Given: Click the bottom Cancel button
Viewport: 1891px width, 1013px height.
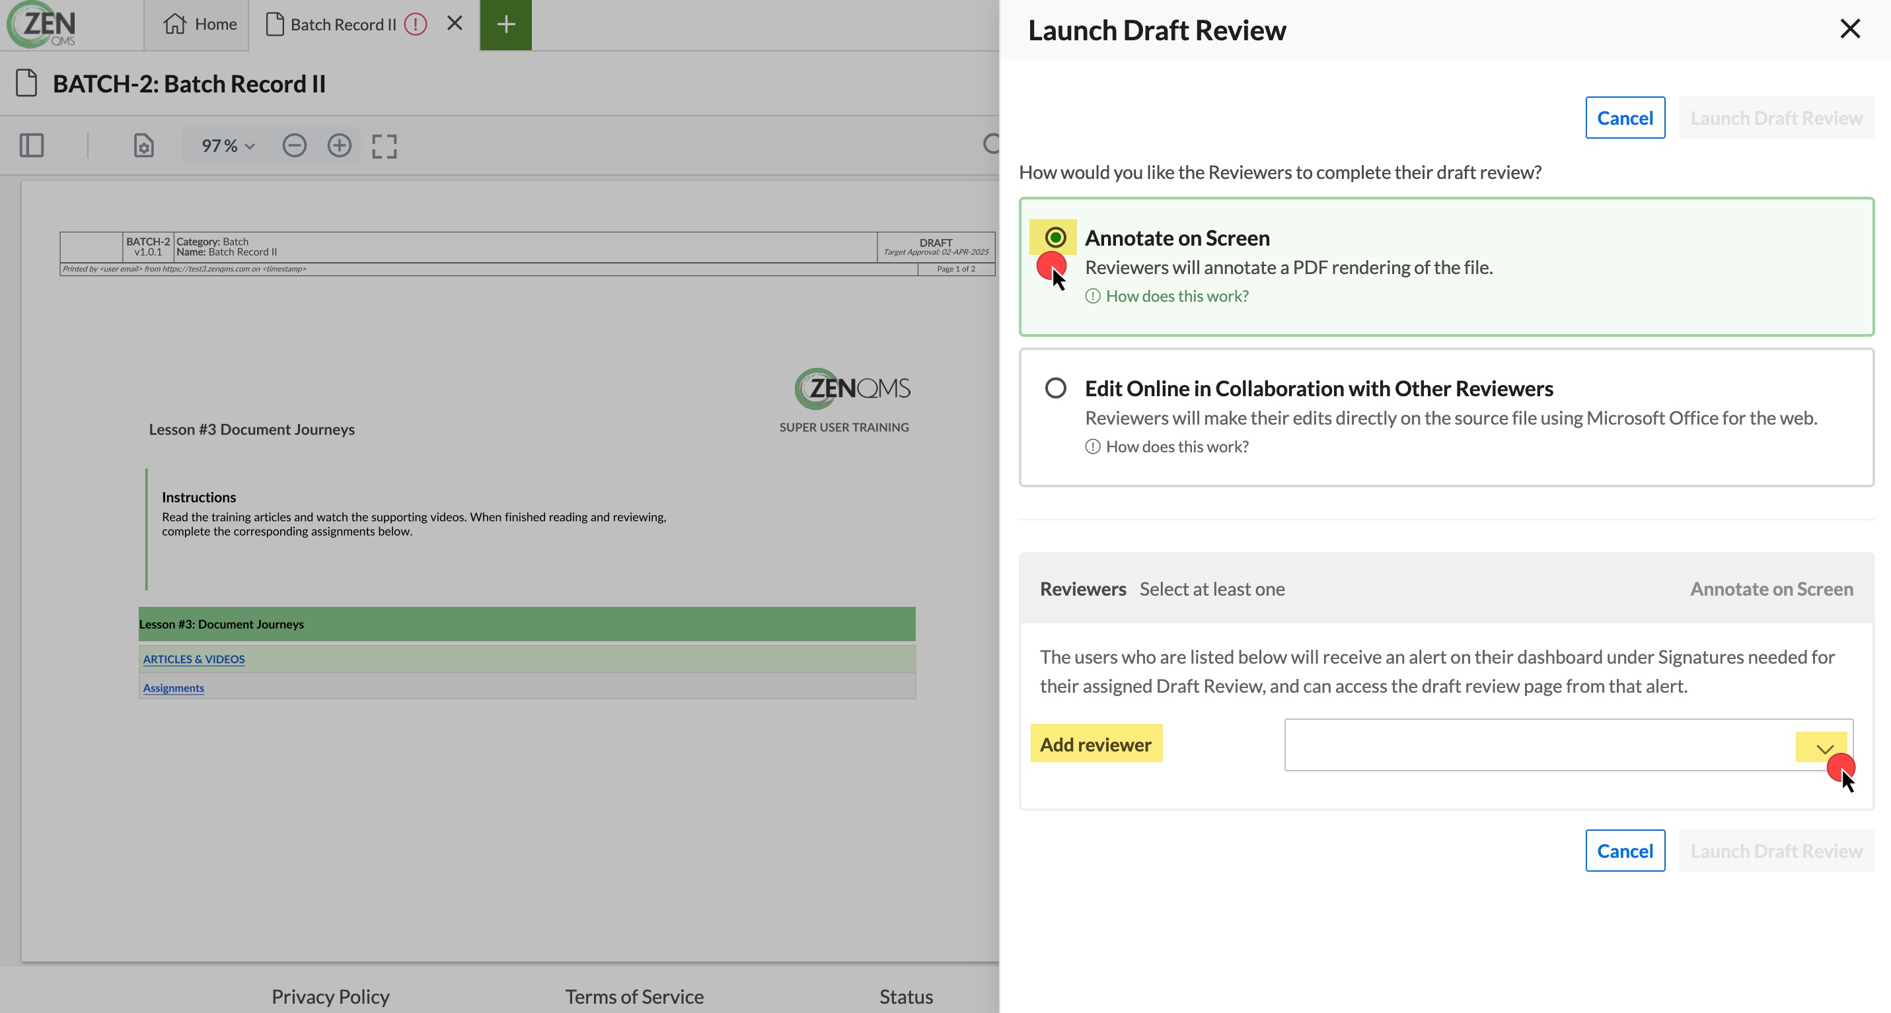Looking at the screenshot, I should pos(1625,850).
